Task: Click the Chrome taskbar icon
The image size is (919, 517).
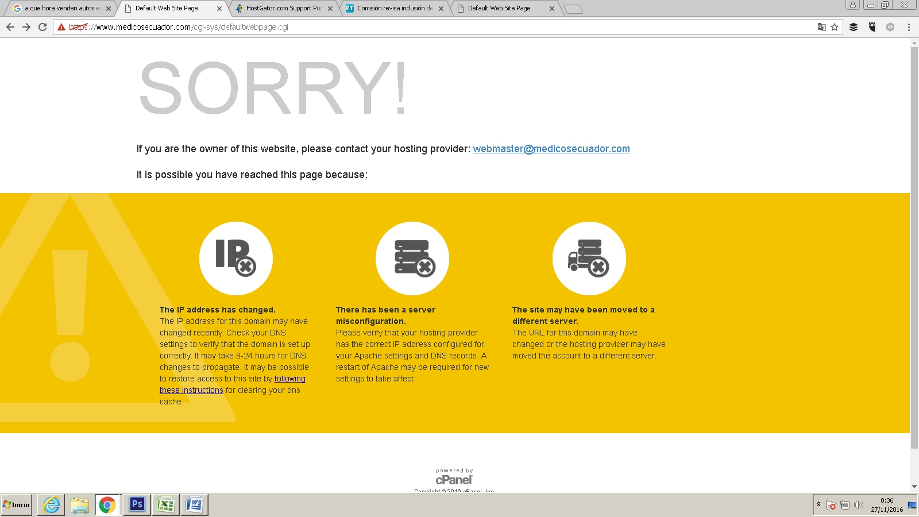Action: [107, 505]
